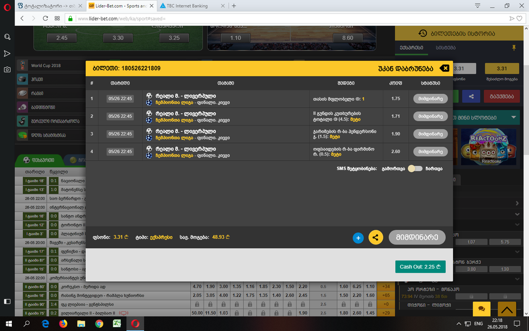Screen dimensions: 529x331
Task: Open the yellow chat bubble icon
Action: tap(481, 308)
